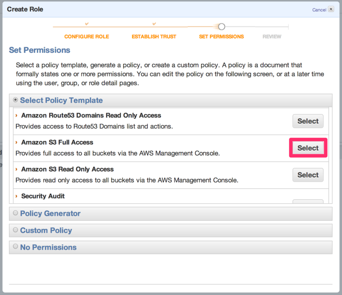Screen dimensions: 342x295
Task: Click the Security Audit title
Action: (43, 196)
